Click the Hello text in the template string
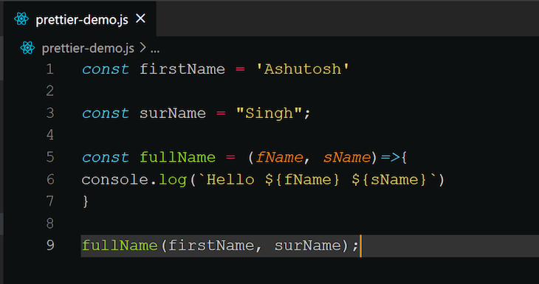539x284 pixels. (x=230, y=179)
